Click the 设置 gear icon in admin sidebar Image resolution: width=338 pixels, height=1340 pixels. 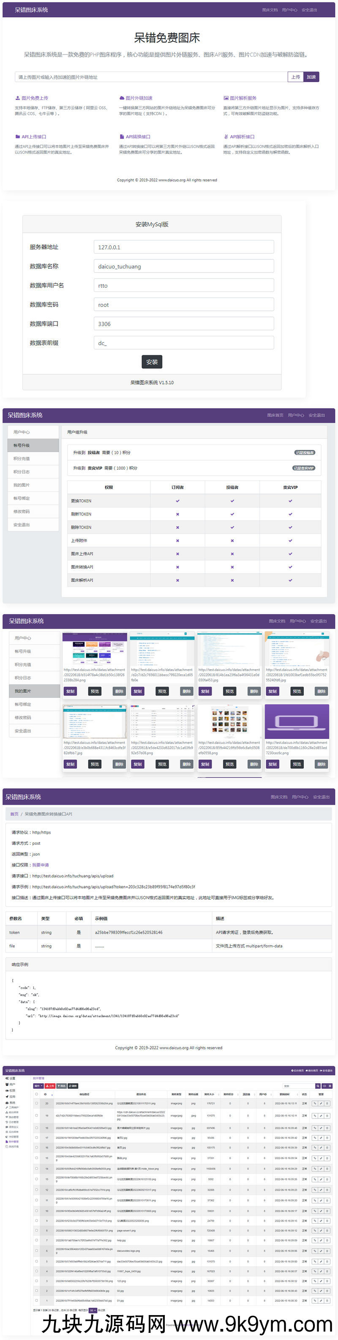tap(7, 1078)
